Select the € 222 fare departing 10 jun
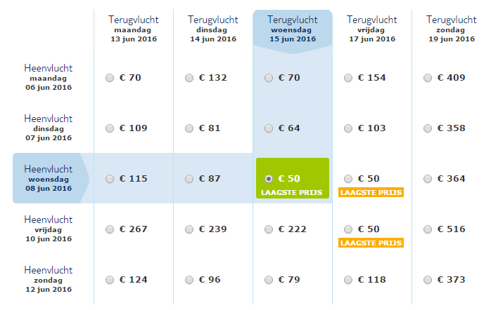 pos(269,229)
